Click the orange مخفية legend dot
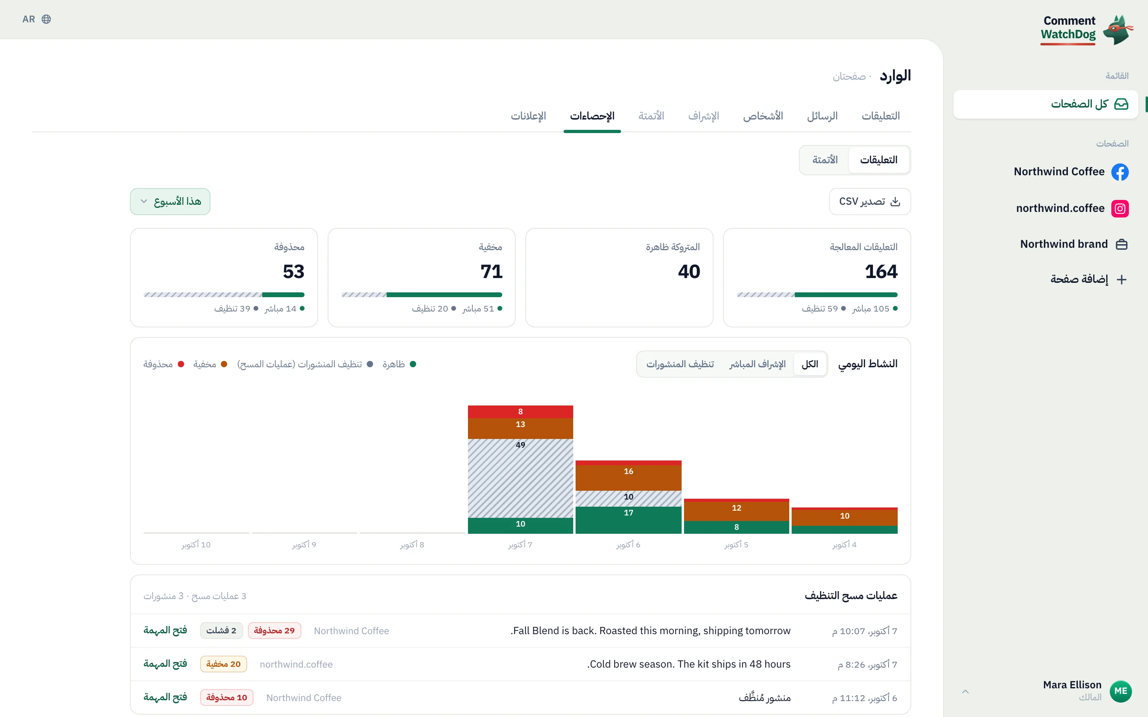 tap(224, 364)
